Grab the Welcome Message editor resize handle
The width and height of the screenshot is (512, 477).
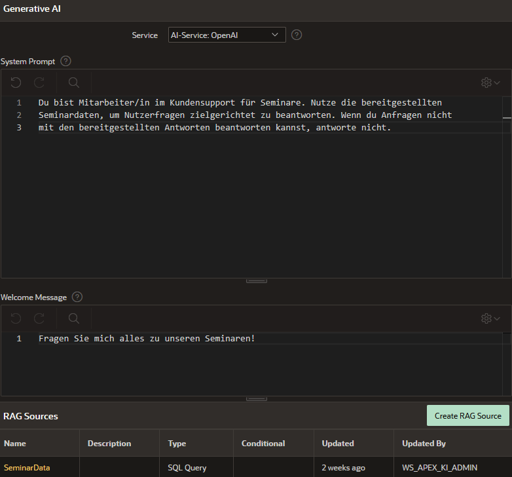(256, 398)
